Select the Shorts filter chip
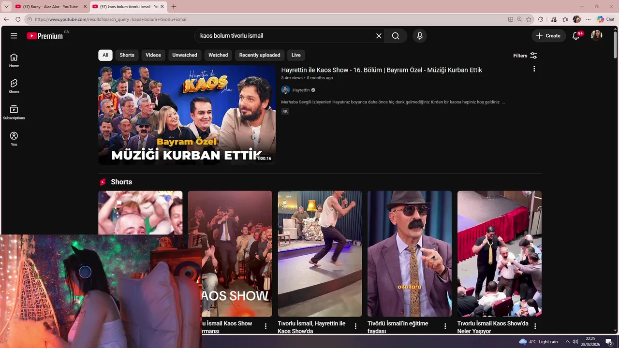 (127, 55)
